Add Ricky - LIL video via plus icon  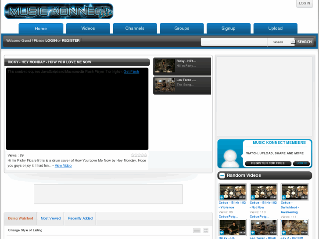click(222, 232)
